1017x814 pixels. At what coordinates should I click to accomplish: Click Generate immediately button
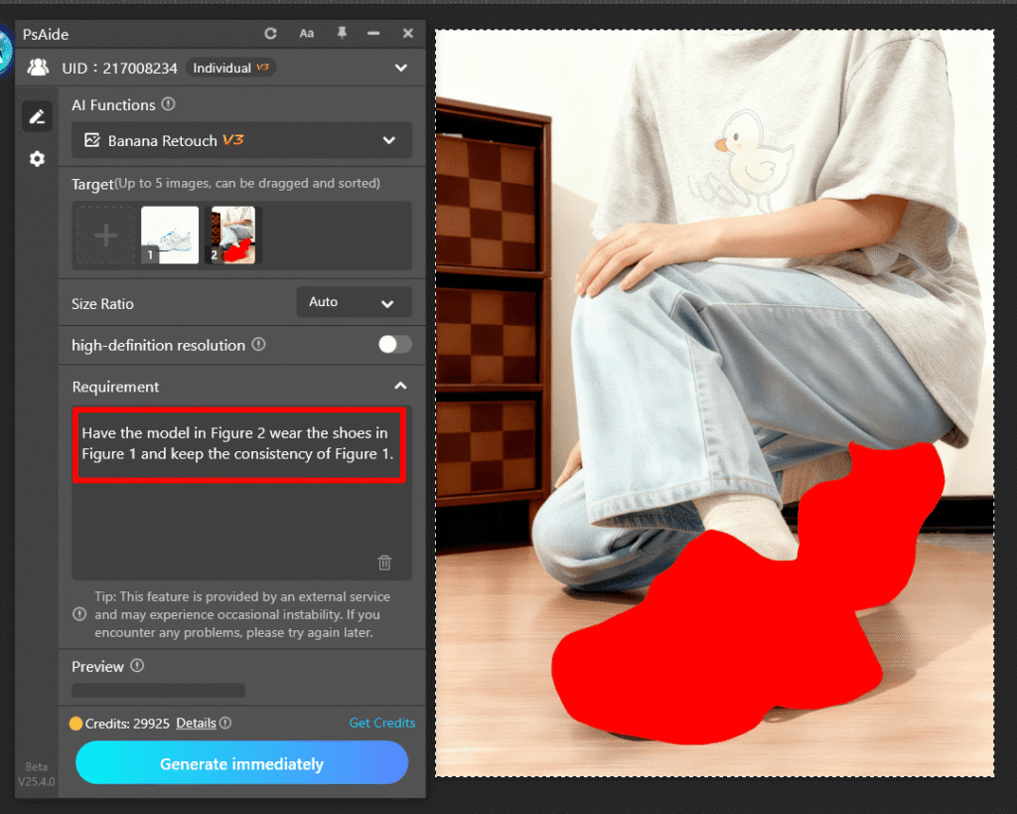point(241,763)
